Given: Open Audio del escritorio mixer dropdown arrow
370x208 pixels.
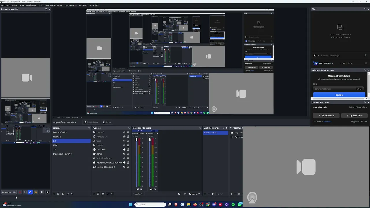Looking at the screenshot, I should (x=146, y=133).
